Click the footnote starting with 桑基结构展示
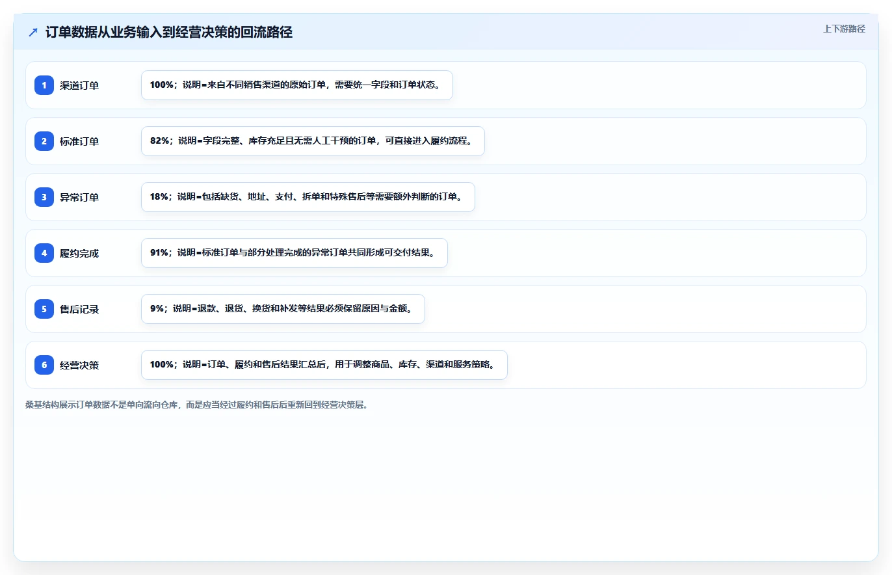Screen dimensions: 892x575 coord(197,405)
